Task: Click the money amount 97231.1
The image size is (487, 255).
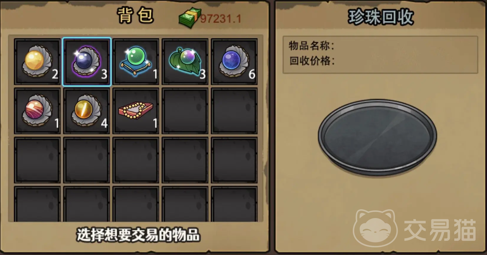Action: [221, 19]
